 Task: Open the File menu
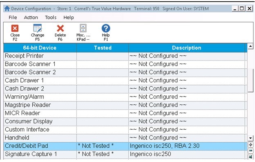13,18
